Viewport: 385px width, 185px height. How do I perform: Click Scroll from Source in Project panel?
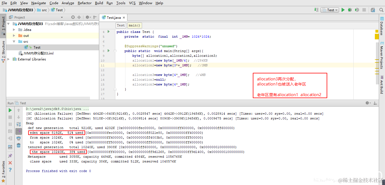click(x=73, y=17)
